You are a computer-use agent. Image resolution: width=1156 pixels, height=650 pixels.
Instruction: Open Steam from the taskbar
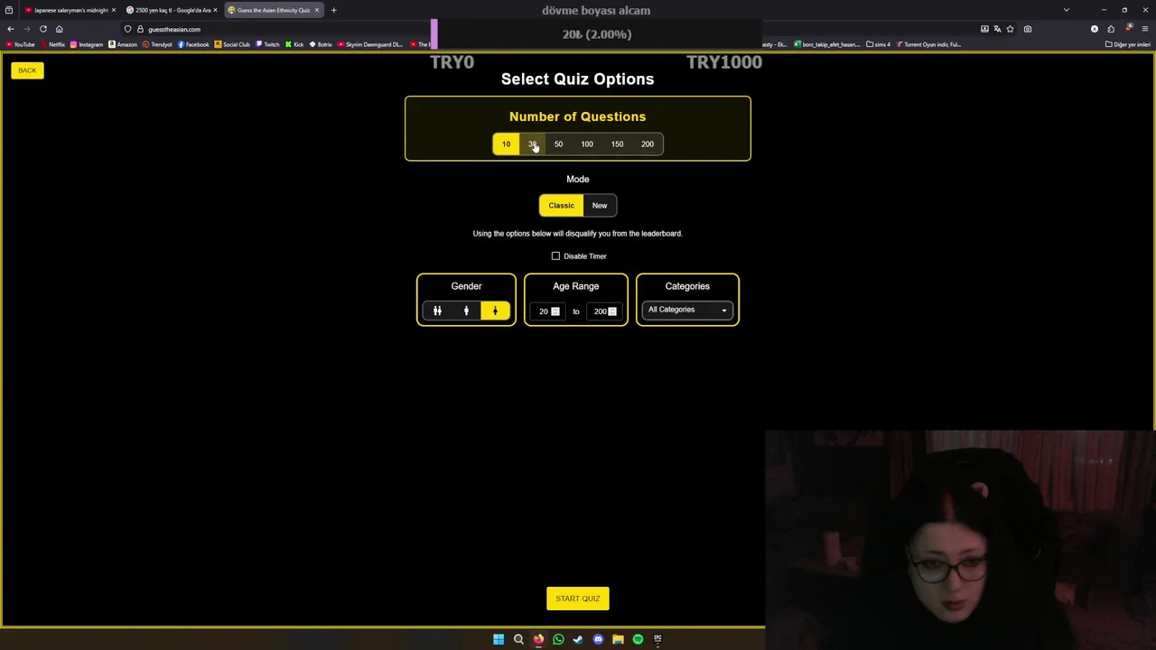coord(578,639)
